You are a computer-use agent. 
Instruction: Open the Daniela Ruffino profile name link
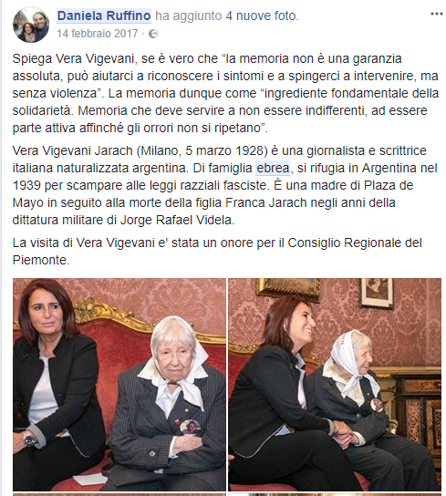click(x=104, y=15)
